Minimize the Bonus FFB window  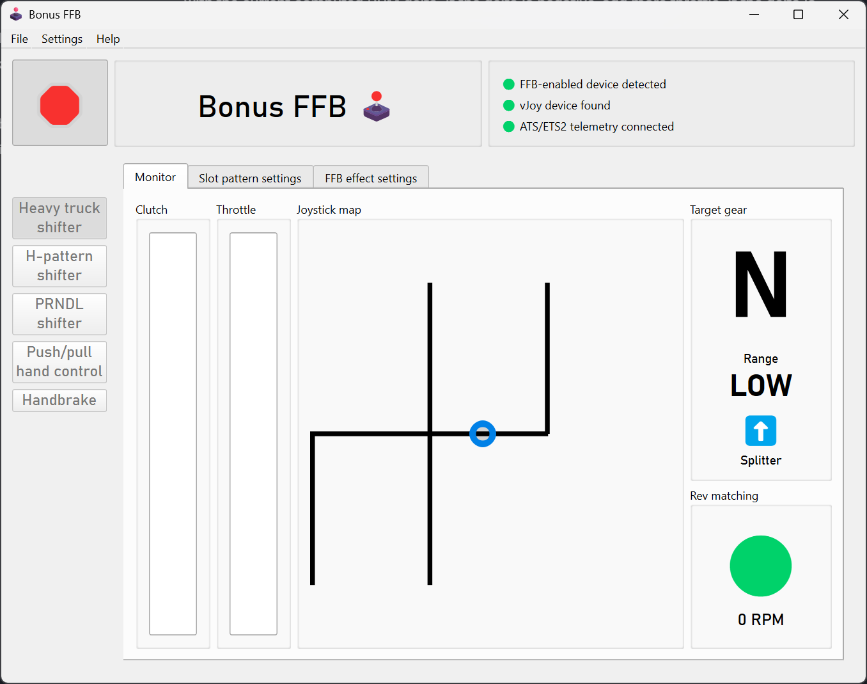point(754,14)
